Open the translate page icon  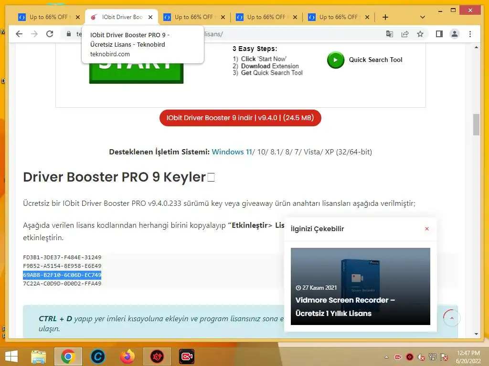(x=390, y=34)
